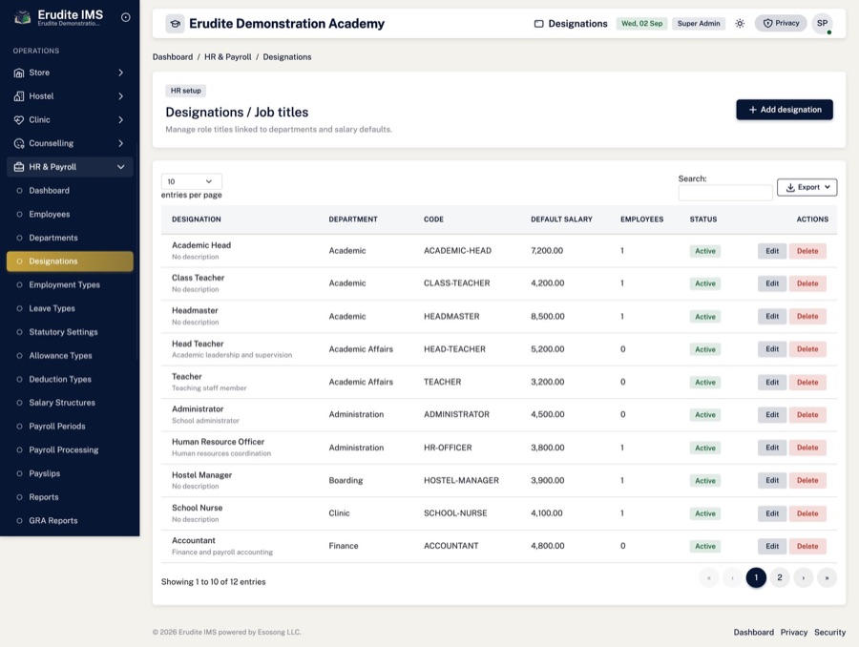The height and width of the screenshot is (647, 859).
Task: Click last page double-arrow
Action: point(827,577)
